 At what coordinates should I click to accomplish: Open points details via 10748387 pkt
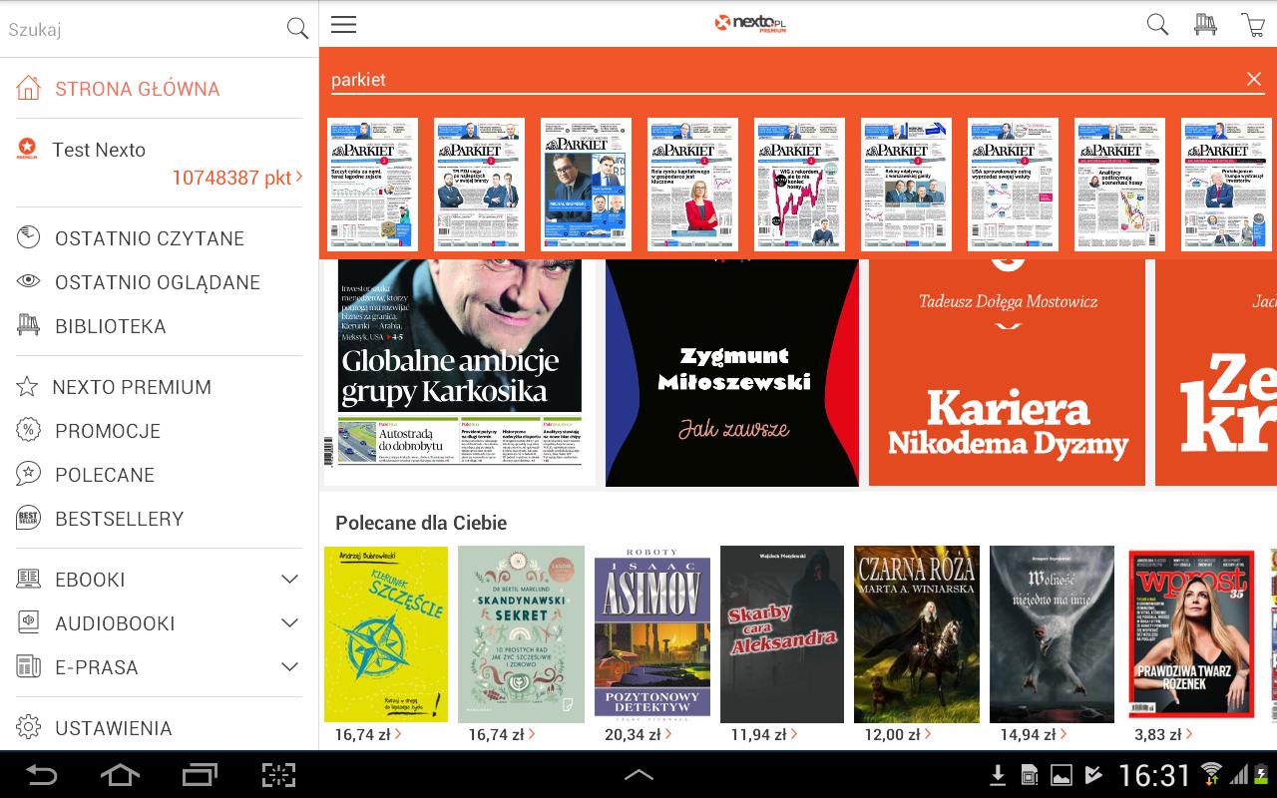tap(237, 178)
